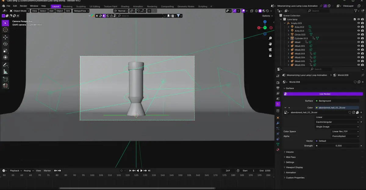The image size is (366, 190).
Task: Open the Output properties tab
Action: [x=278, y=88]
